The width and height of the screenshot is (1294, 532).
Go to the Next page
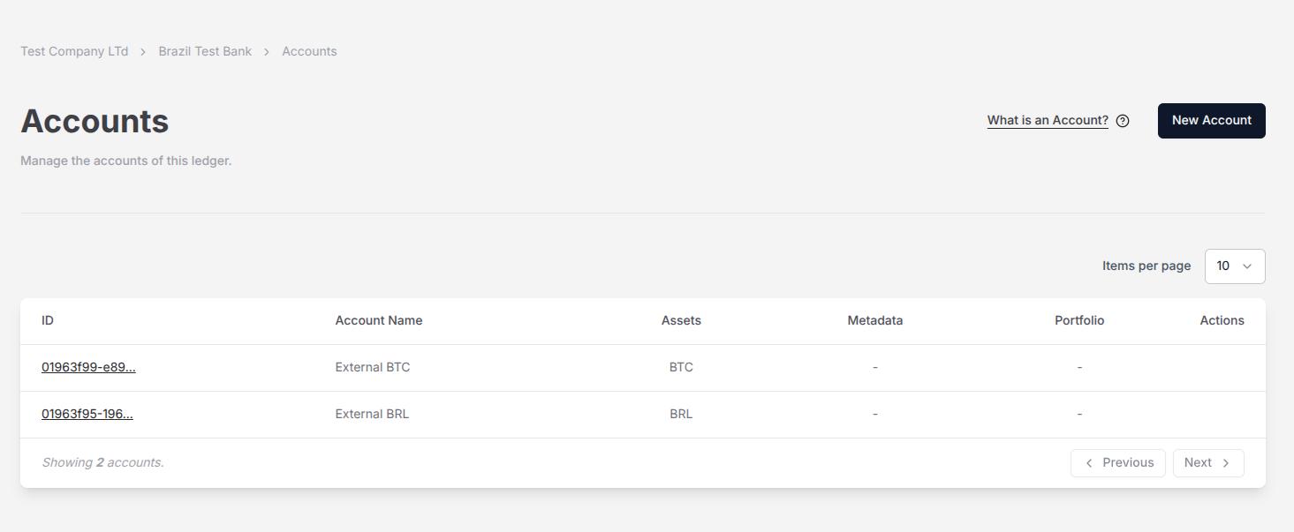click(1208, 463)
